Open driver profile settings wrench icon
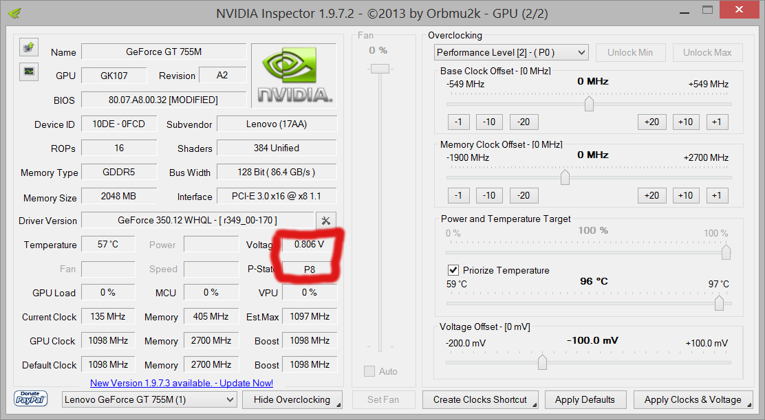The image size is (765, 420). click(x=325, y=221)
